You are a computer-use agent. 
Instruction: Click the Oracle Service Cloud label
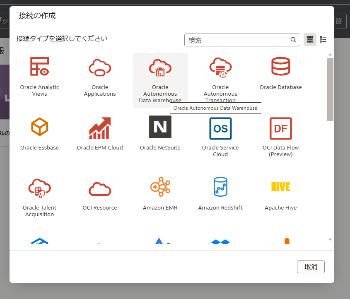coord(220,151)
